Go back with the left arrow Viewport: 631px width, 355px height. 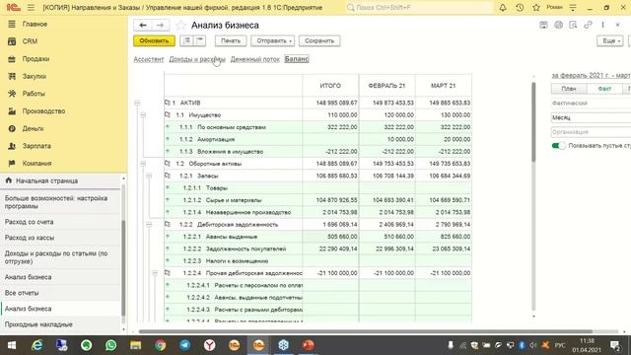click(142, 25)
